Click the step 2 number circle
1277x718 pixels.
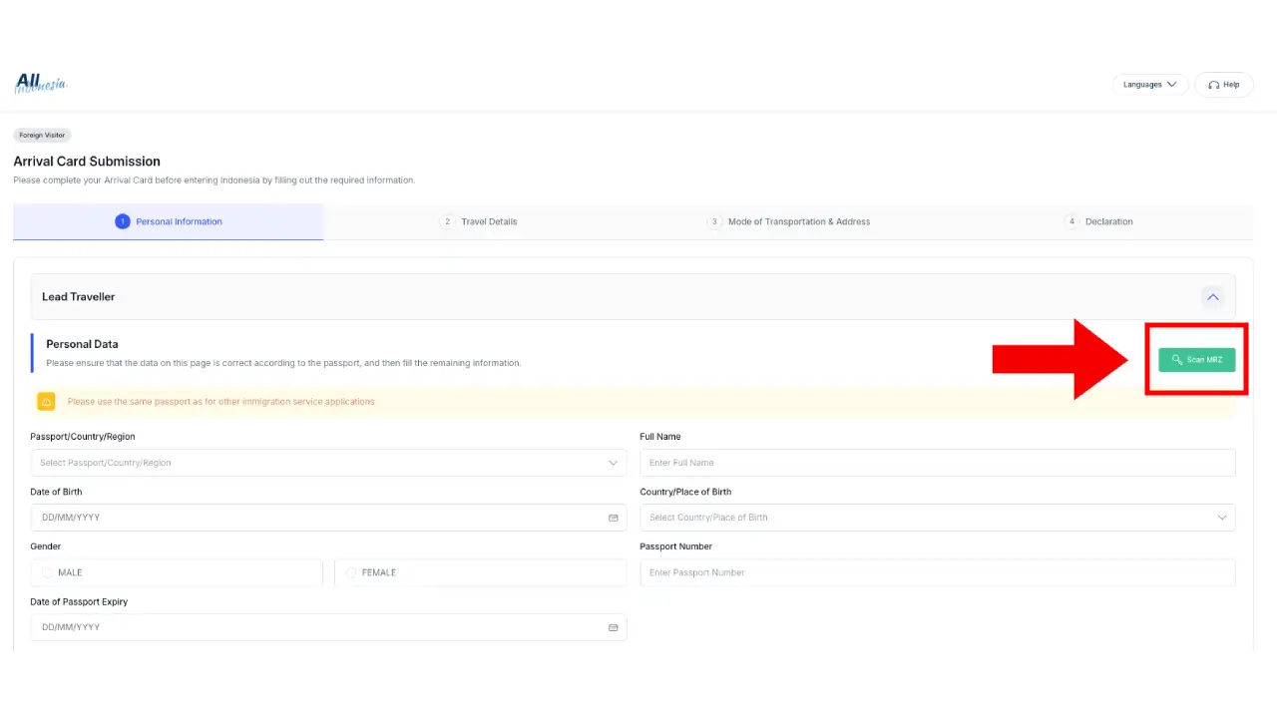447,221
